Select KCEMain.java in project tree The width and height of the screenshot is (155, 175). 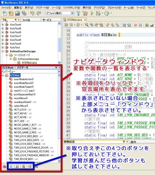coord(29,62)
